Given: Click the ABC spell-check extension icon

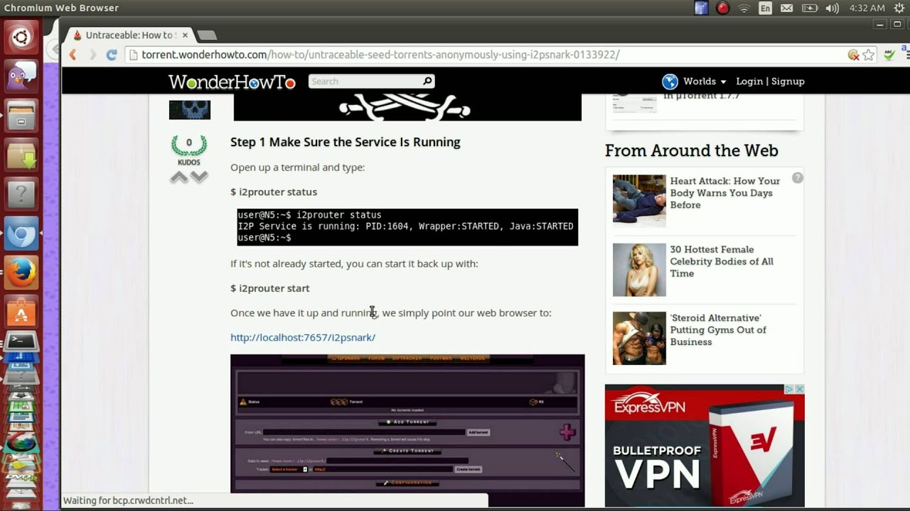Looking at the screenshot, I should coord(889,55).
